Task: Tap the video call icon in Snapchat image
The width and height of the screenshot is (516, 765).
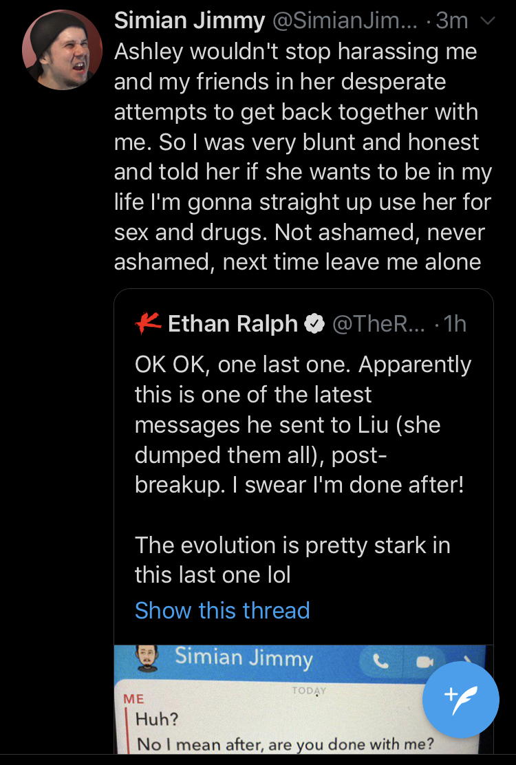Action: tap(424, 662)
